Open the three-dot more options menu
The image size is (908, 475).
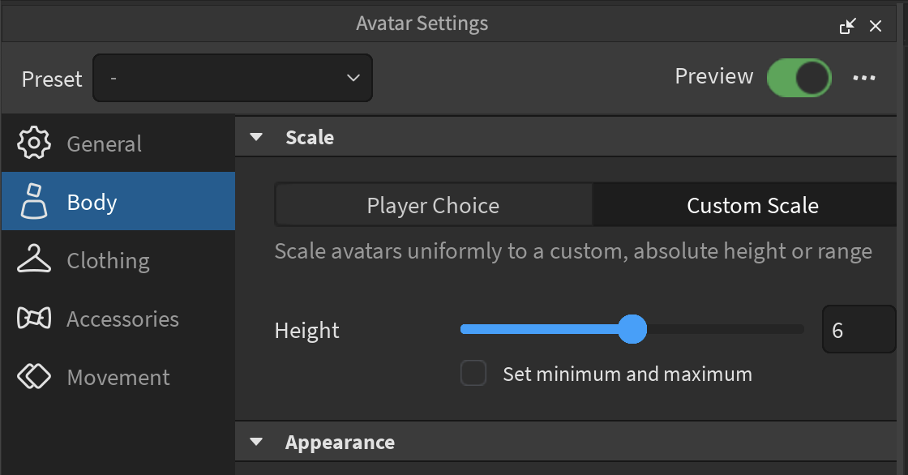[864, 78]
